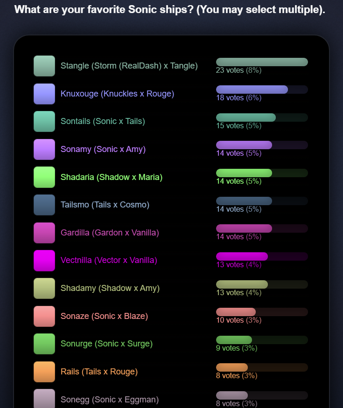Click the Sonegg mauve color swatch
This screenshot has height=408, width=343.
pos(44,399)
